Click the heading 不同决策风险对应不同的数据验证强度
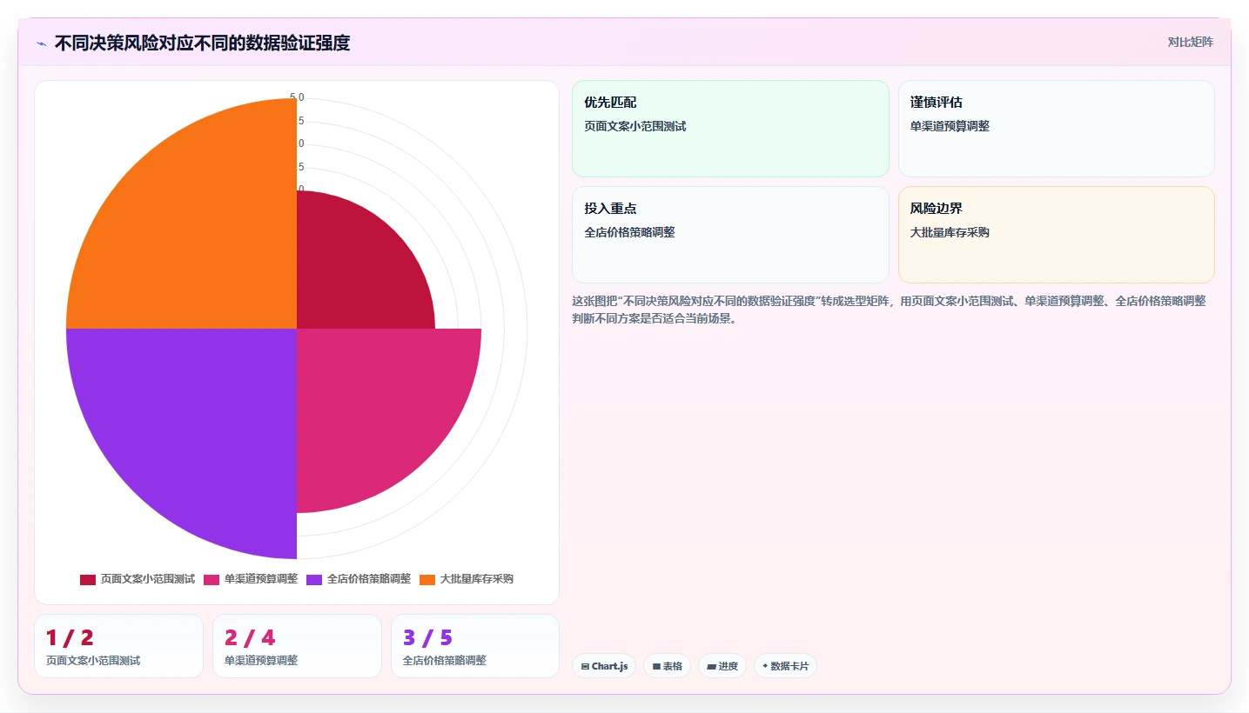 (x=202, y=43)
